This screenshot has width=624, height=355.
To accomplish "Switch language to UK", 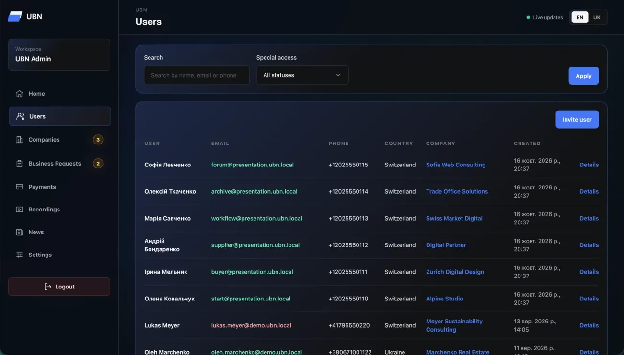I will pos(597,17).
